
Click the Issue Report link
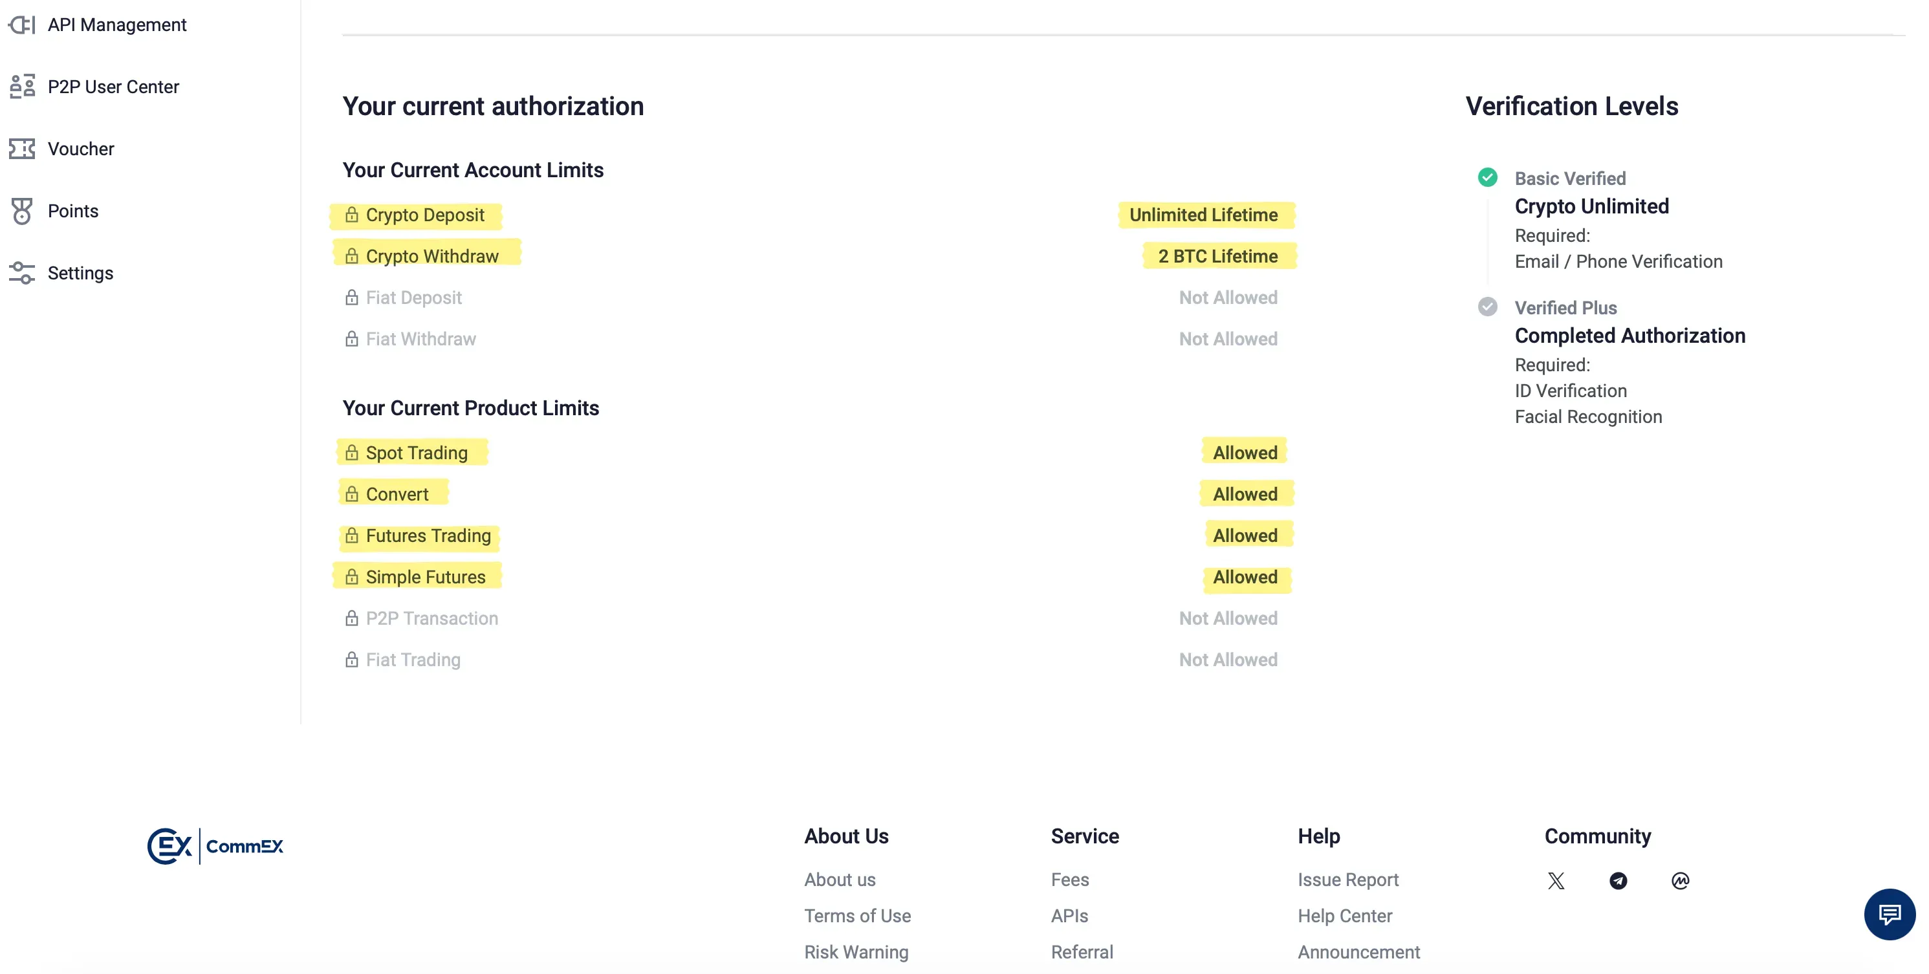[x=1347, y=880]
